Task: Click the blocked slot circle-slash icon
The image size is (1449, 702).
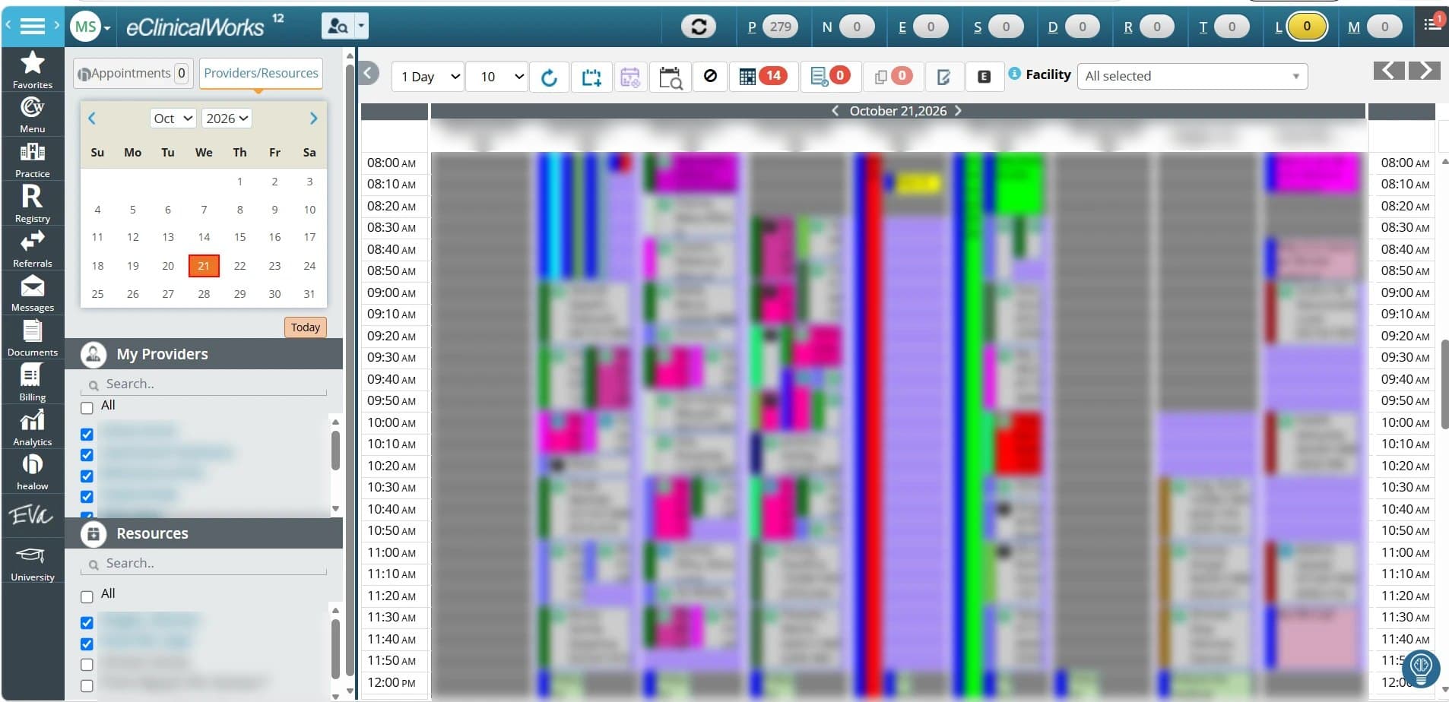Action: [x=710, y=76]
